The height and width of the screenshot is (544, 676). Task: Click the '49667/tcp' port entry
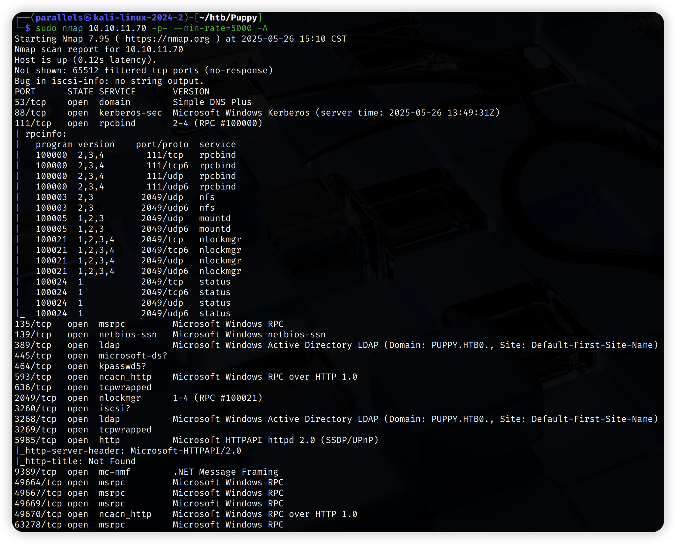tap(38, 493)
